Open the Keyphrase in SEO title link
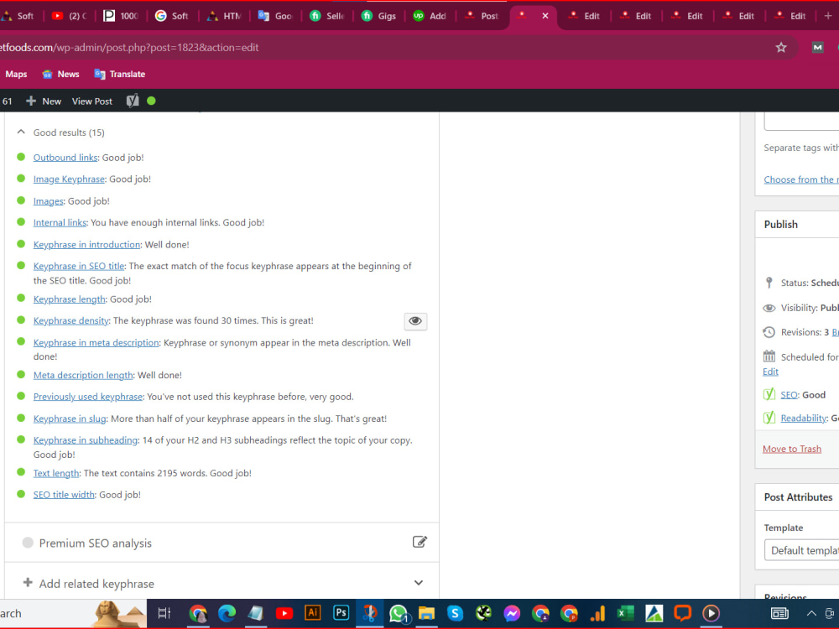 [79, 266]
